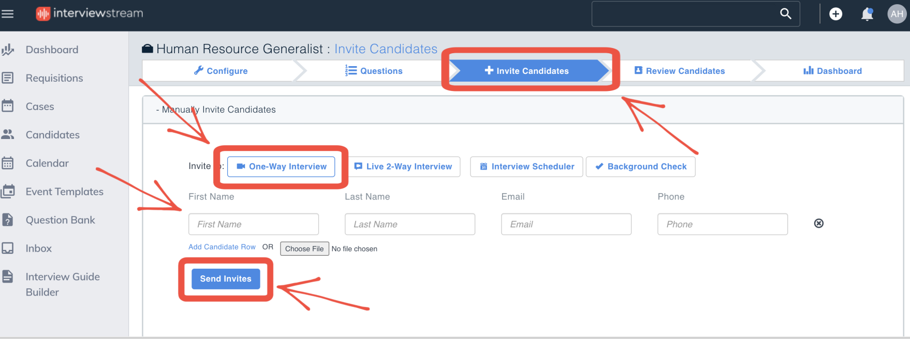Switch to the Questions step tab
Viewport: 910px width, 339px height.
point(374,71)
